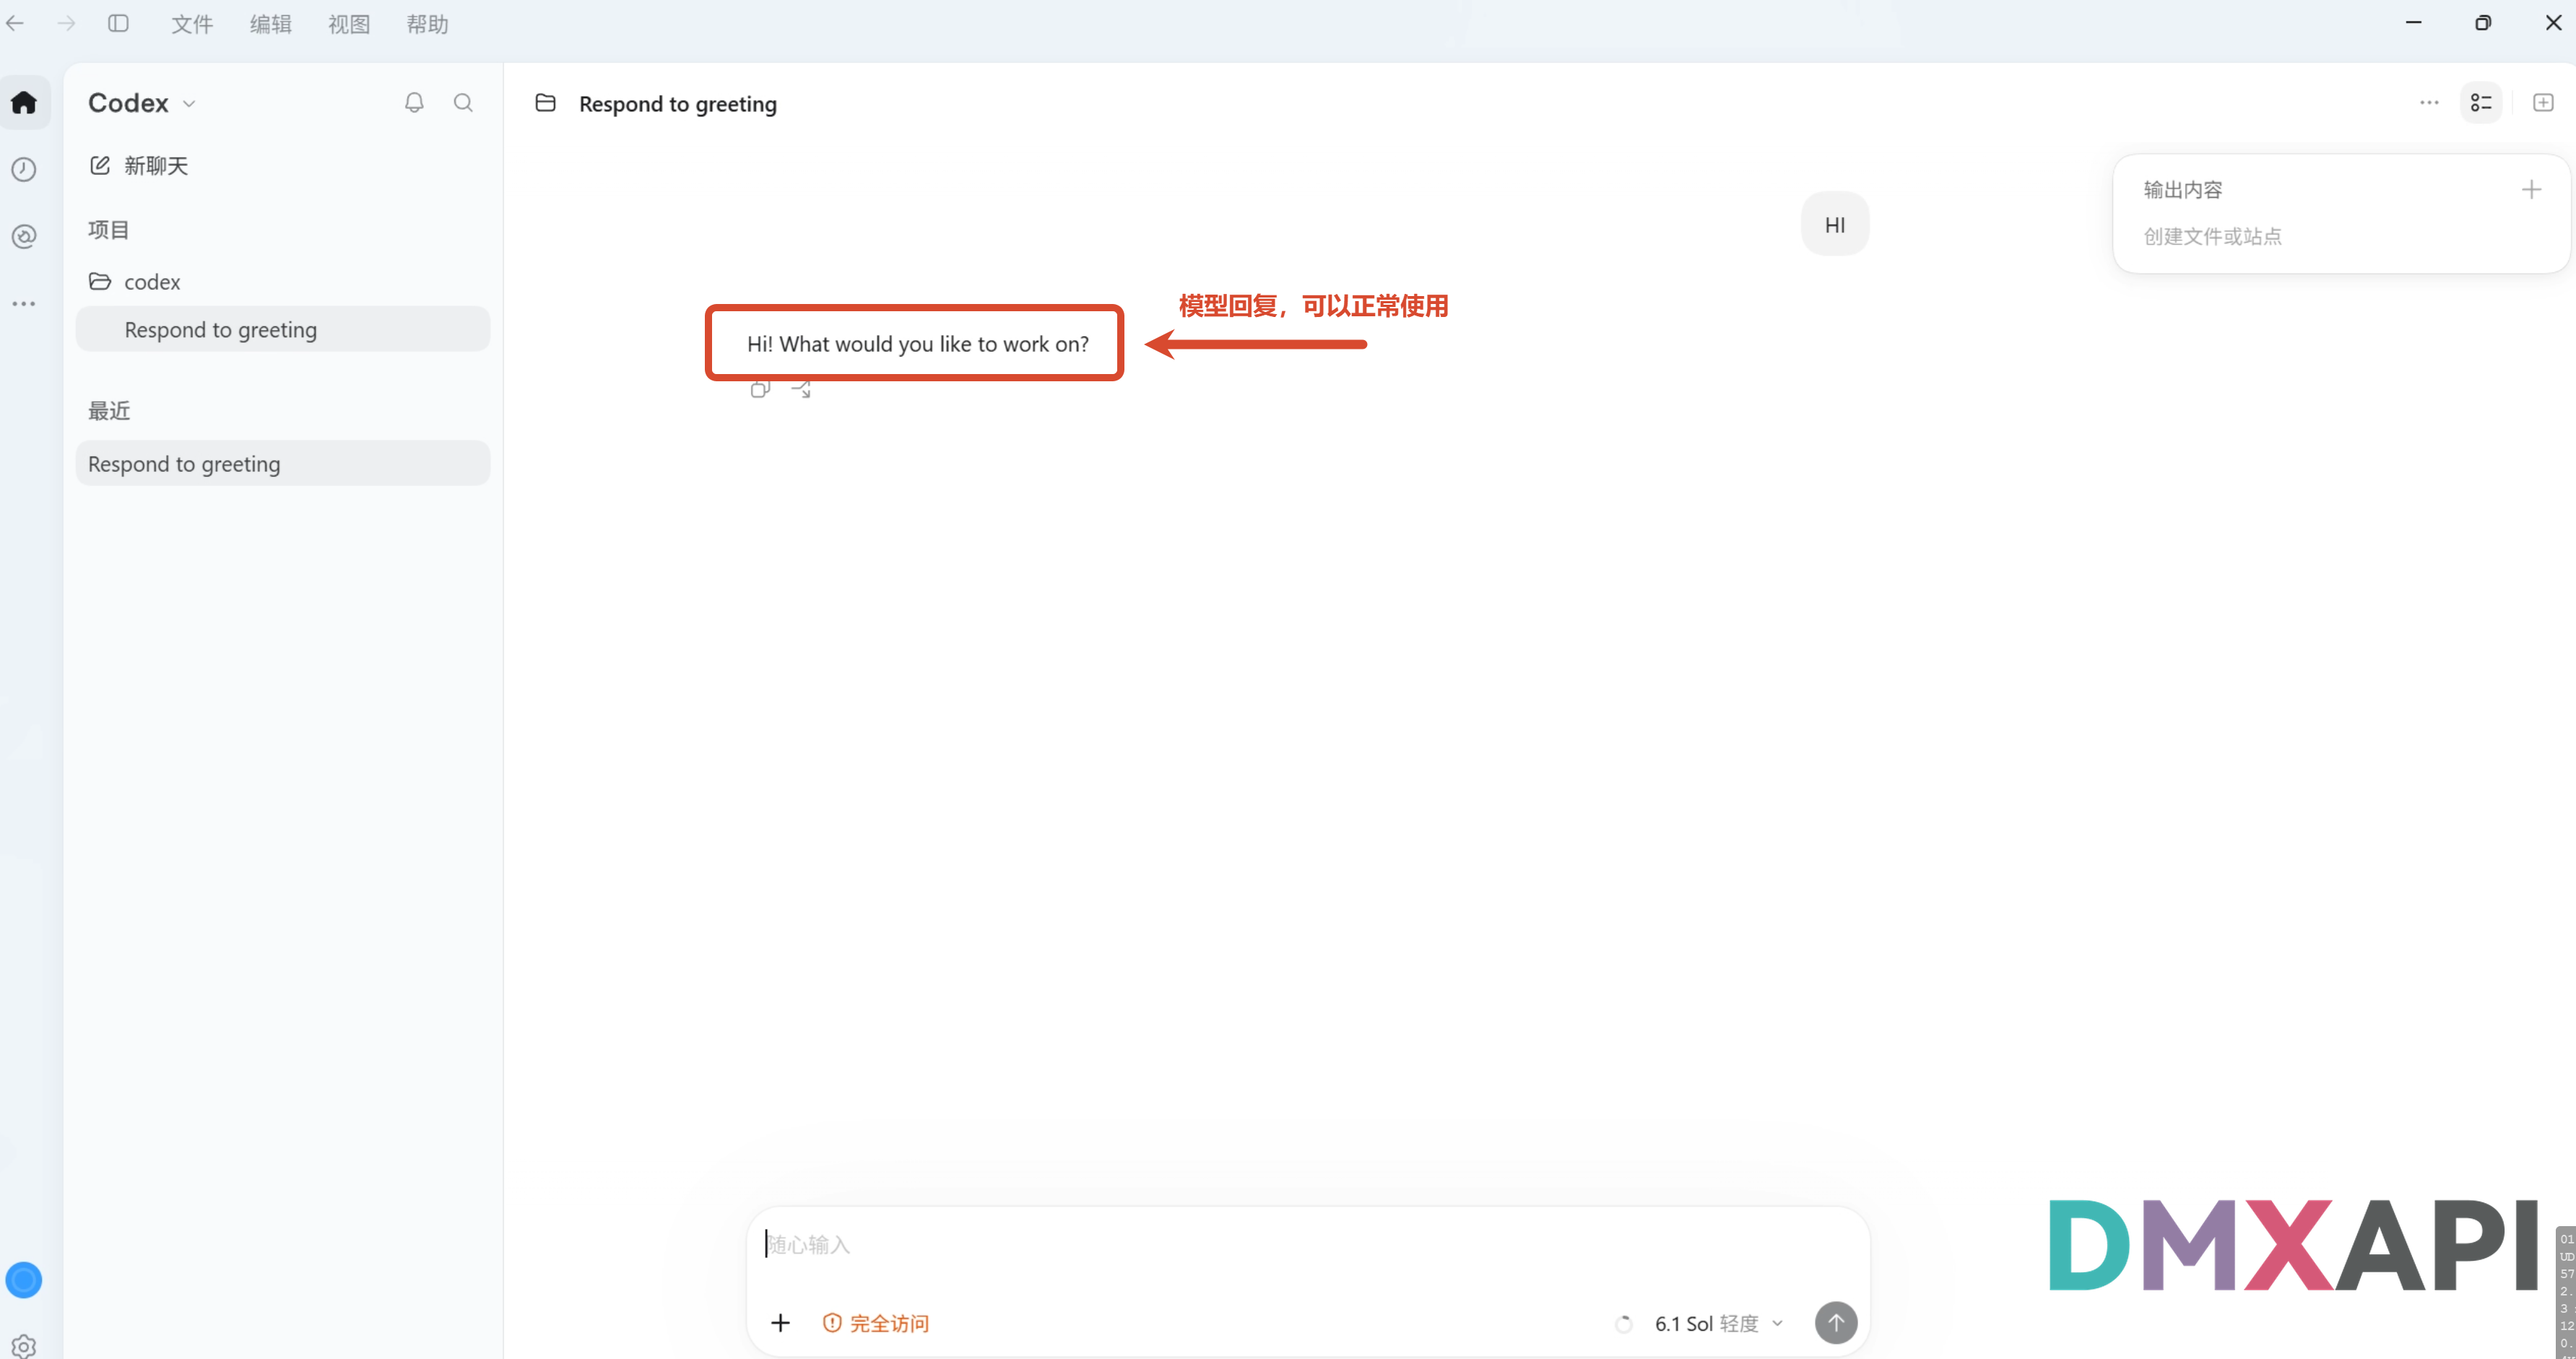The width and height of the screenshot is (2576, 1359).
Task: Fork the reply with branch arrow icon
Action: pyautogui.click(x=801, y=389)
